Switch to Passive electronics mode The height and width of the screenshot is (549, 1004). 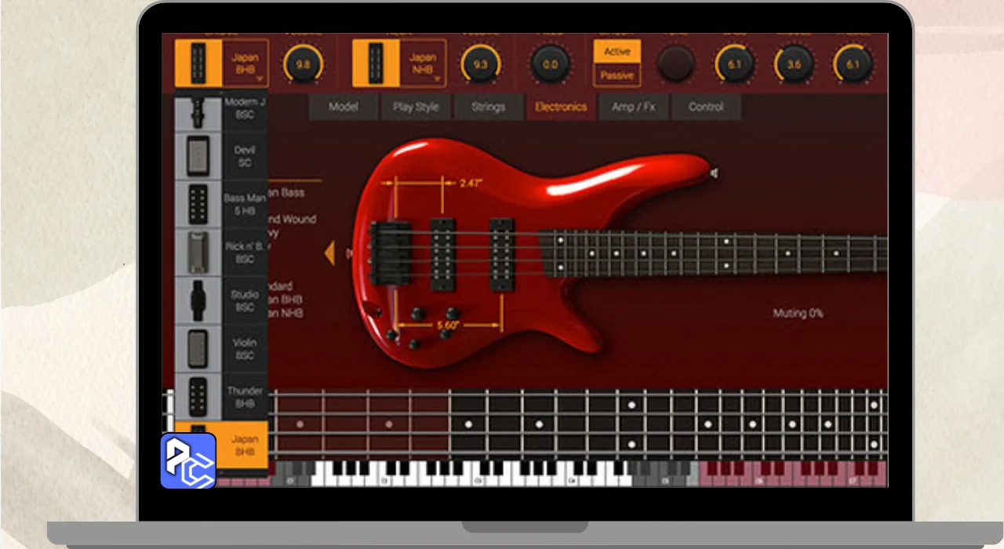pyautogui.click(x=617, y=75)
